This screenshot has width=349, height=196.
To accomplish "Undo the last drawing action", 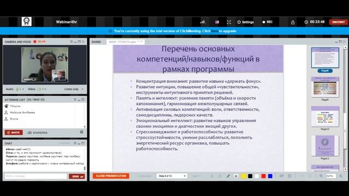I will pyautogui.click(x=212, y=176).
